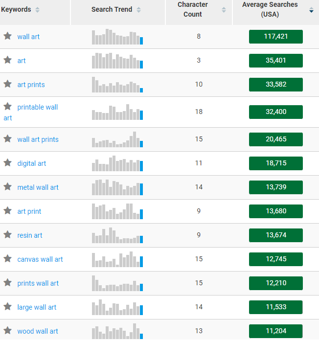Favorite 'resin art' star icon

(x=8, y=235)
